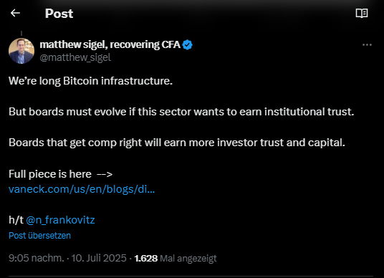Open reader view with the book icon
This screenshot has width=384, height=278.
(362, 13)
